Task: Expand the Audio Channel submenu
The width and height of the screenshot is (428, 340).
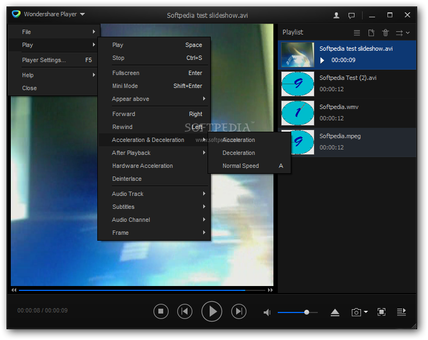Action: (155, 220)
